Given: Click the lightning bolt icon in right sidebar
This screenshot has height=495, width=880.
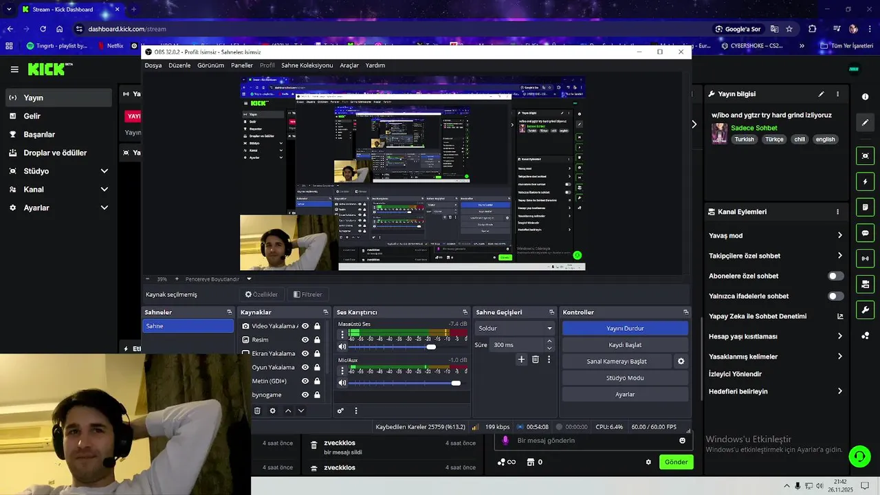Looking at the screenshot, I should pos(865,181).
